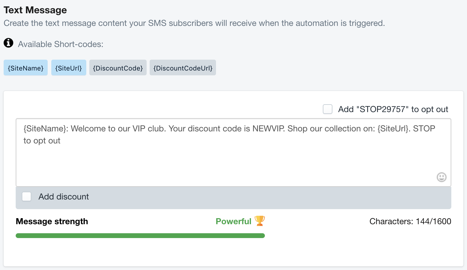Screen dimensions: 467x270
Task: Click the Powerful strength label
Action: 233,221
